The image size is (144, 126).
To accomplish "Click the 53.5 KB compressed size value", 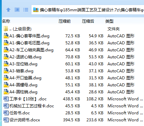I will pyautogui.click(x=96, y=57).
